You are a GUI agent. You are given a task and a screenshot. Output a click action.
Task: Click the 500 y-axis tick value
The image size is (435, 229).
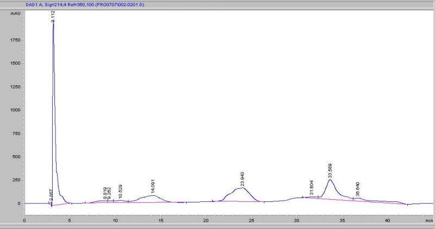coord(17,157)
